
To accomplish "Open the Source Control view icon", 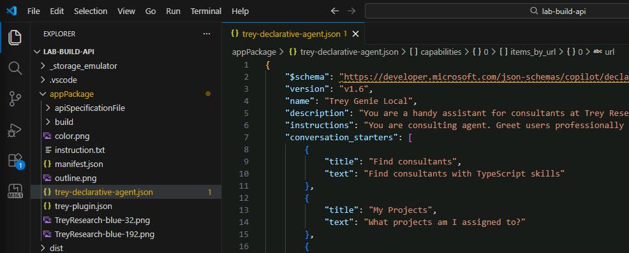I will click(x=15, y=99).
